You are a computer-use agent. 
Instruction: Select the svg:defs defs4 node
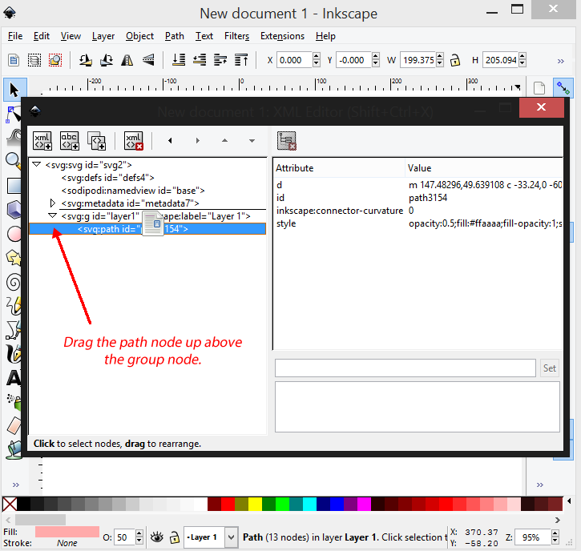coord(107,178)
